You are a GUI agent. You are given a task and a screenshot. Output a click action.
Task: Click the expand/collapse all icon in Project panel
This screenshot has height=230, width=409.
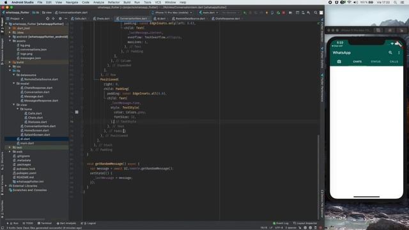coord(54,19)
